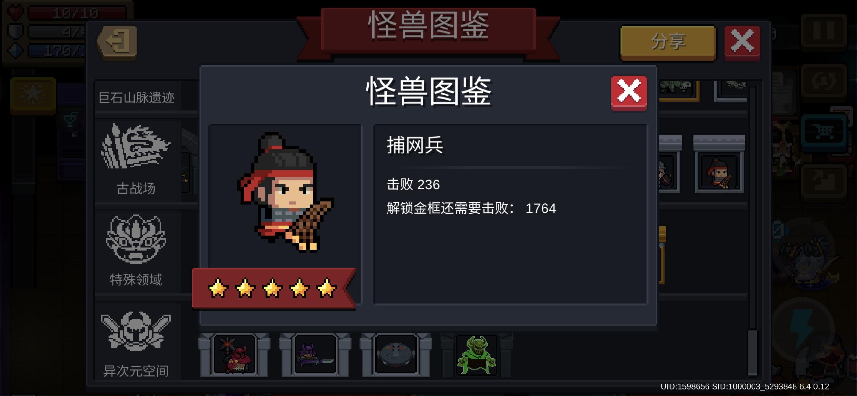Viewport: 857px width, 396px height.
Task: Select the 巨石山脉遗迹 category tab
Action: [137, 97]
